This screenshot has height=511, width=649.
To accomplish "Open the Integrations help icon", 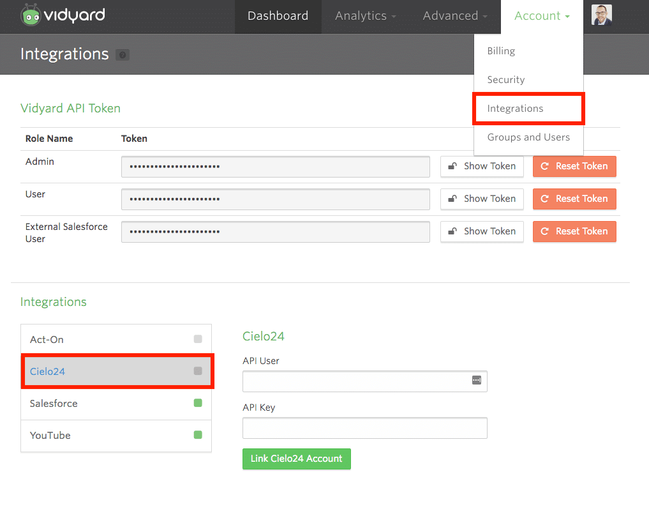I will pos(122,55).
